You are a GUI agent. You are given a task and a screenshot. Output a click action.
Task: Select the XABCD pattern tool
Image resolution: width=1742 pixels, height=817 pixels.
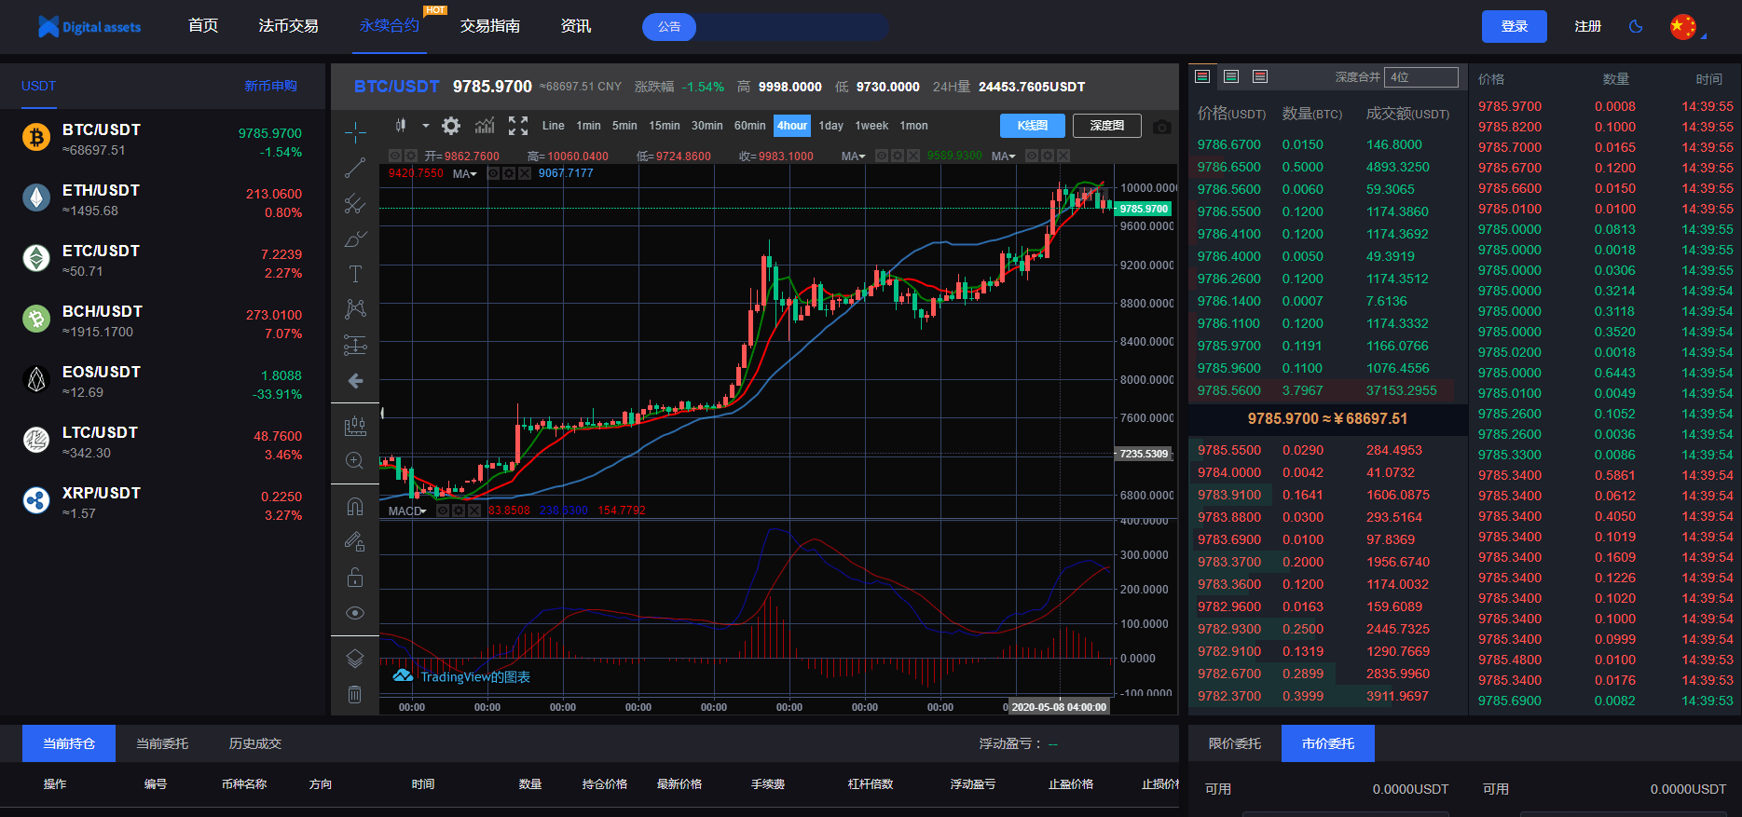coord(355,308)
